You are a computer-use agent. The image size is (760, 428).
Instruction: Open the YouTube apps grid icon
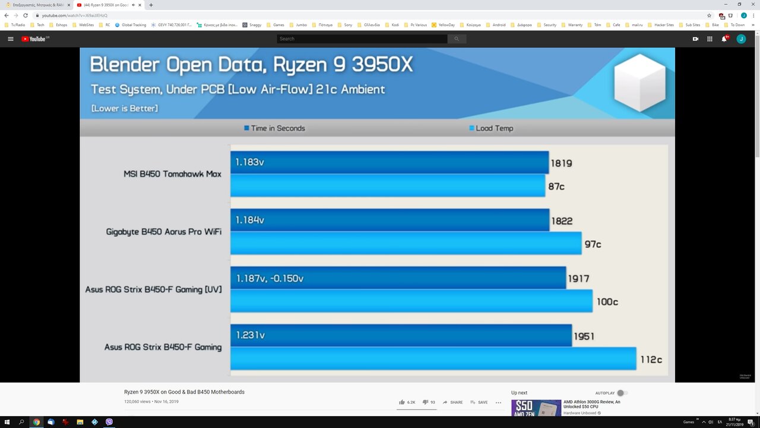pyautogui.click(x=710, y=39)
